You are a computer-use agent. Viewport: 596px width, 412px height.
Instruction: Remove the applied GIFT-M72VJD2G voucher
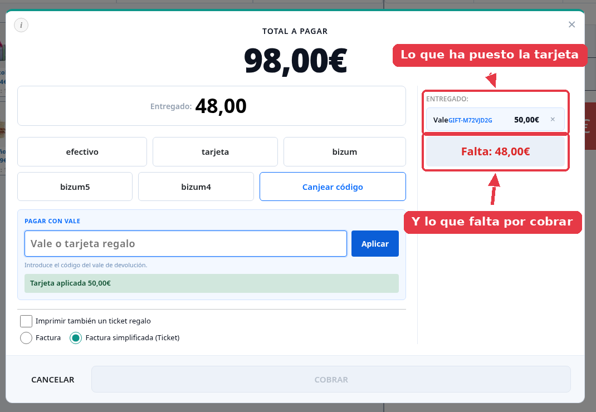[553, 119]
